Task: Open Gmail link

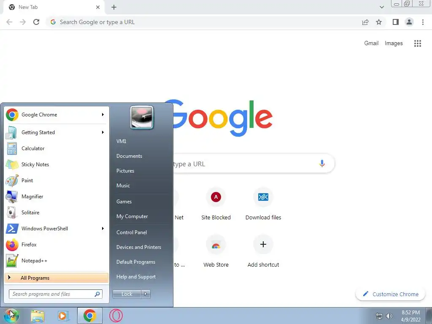Action: (x=371, y=43)
